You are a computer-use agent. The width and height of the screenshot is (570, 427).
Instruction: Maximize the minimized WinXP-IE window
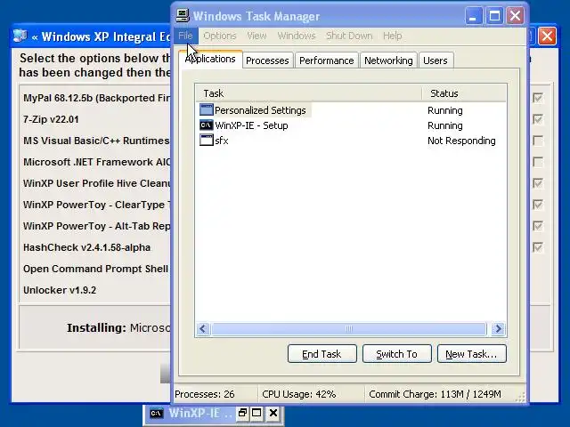point(256,413)
